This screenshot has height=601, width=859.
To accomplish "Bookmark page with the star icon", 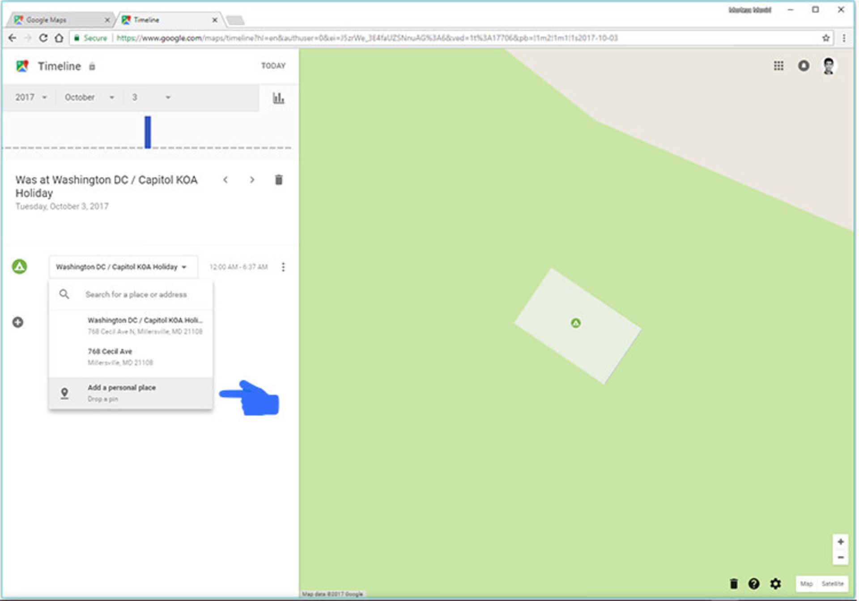I will [x=826, y=38].
